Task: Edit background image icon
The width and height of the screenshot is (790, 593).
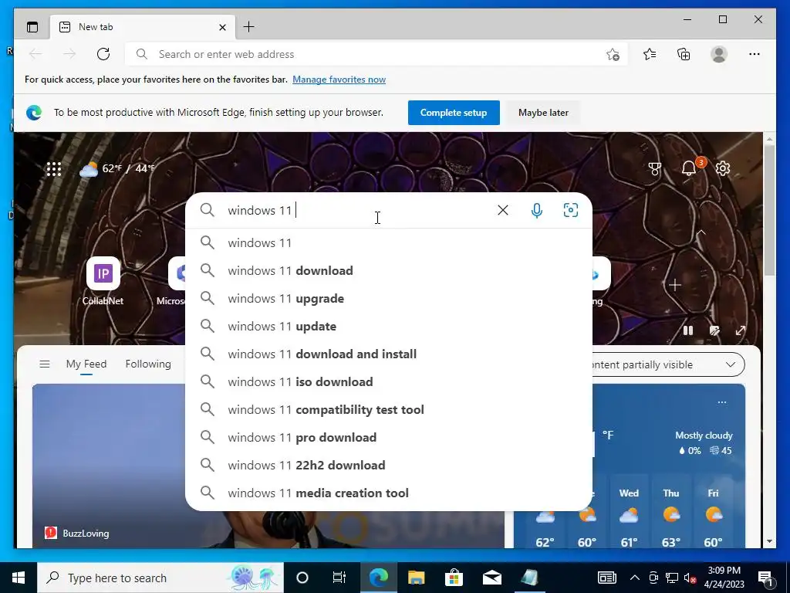Action: tap(714, 330)
